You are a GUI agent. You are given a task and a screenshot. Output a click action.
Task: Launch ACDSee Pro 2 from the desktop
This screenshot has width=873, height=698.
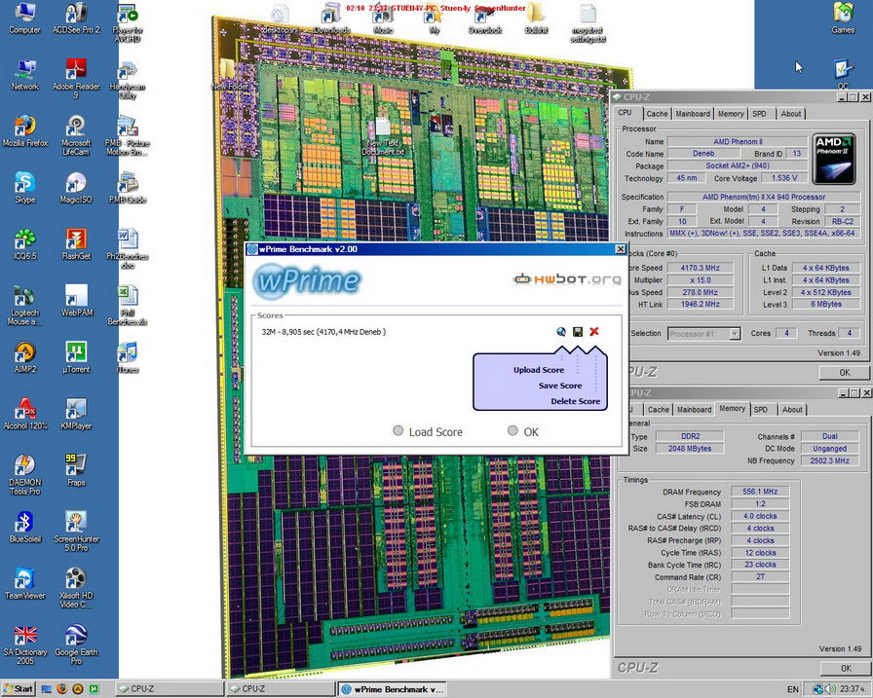[x=76, y=18]
